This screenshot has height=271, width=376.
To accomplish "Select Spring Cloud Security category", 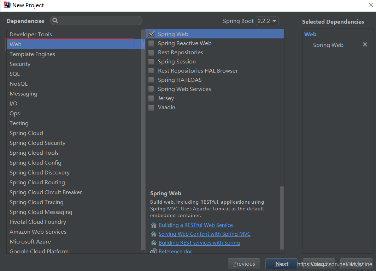I will (74, 143).
